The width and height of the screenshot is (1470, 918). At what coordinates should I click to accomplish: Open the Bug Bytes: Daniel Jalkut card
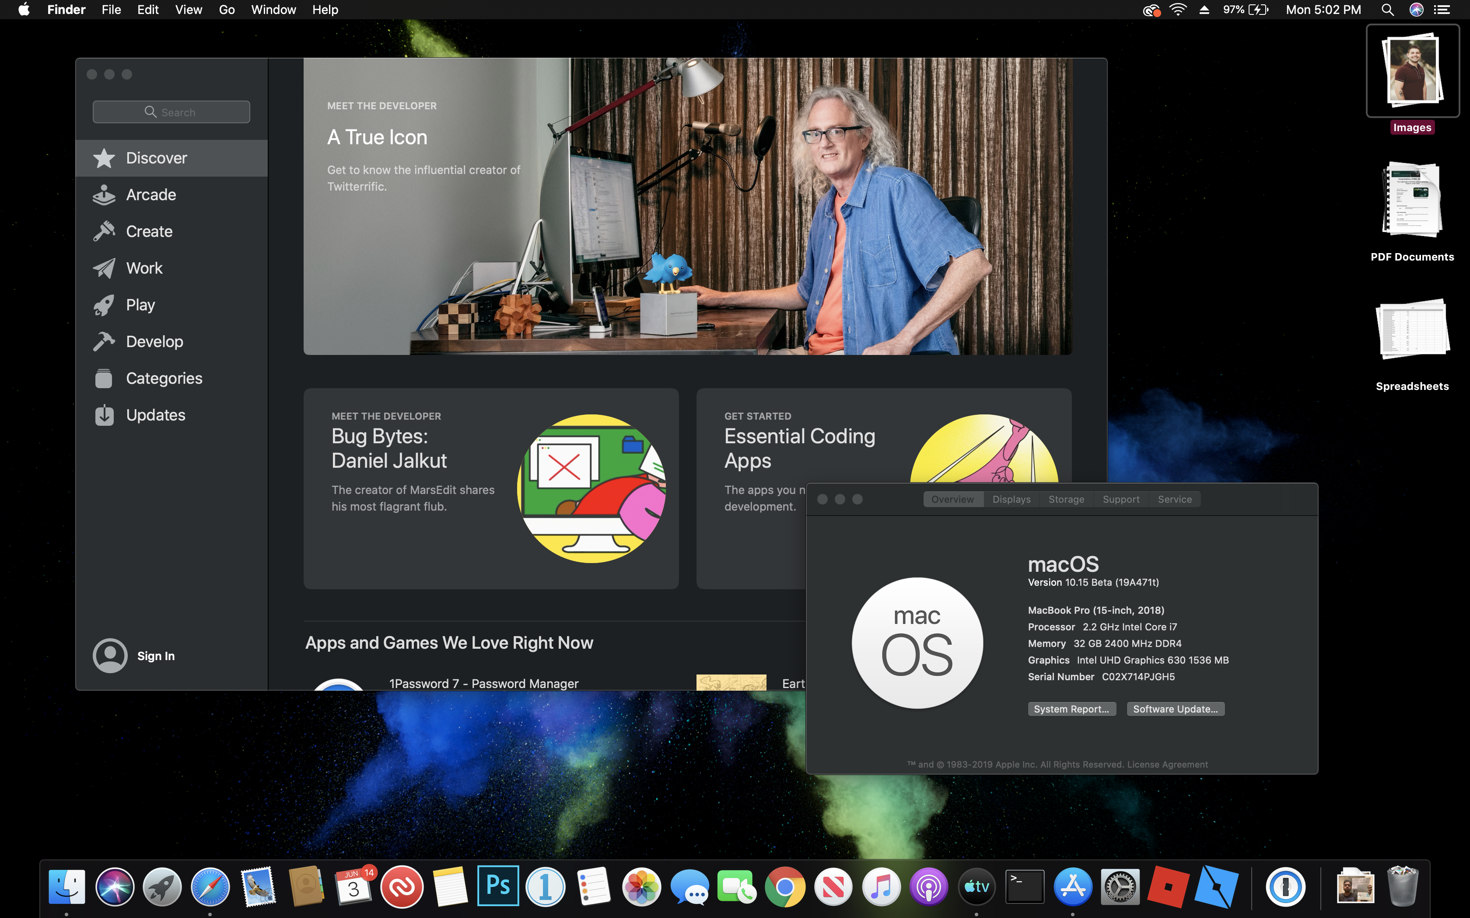(491, 489)
